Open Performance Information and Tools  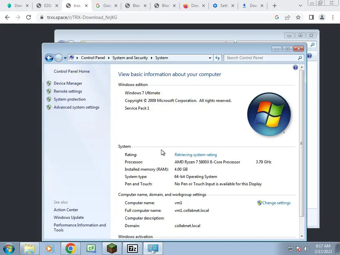pos(80,227)
